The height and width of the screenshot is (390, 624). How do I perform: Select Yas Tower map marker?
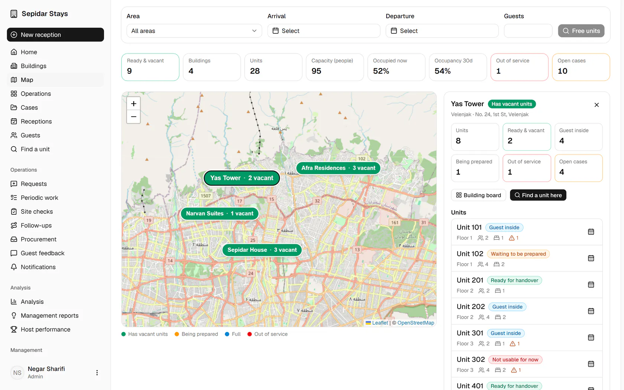tap(242, 178)
